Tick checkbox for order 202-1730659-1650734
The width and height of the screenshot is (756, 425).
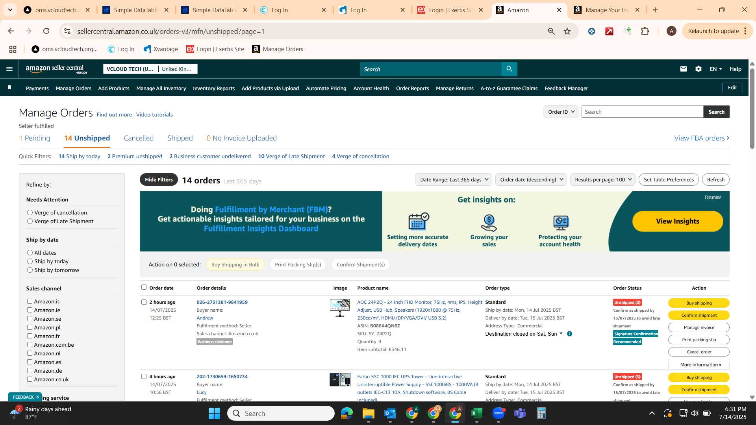coord(144,376)
